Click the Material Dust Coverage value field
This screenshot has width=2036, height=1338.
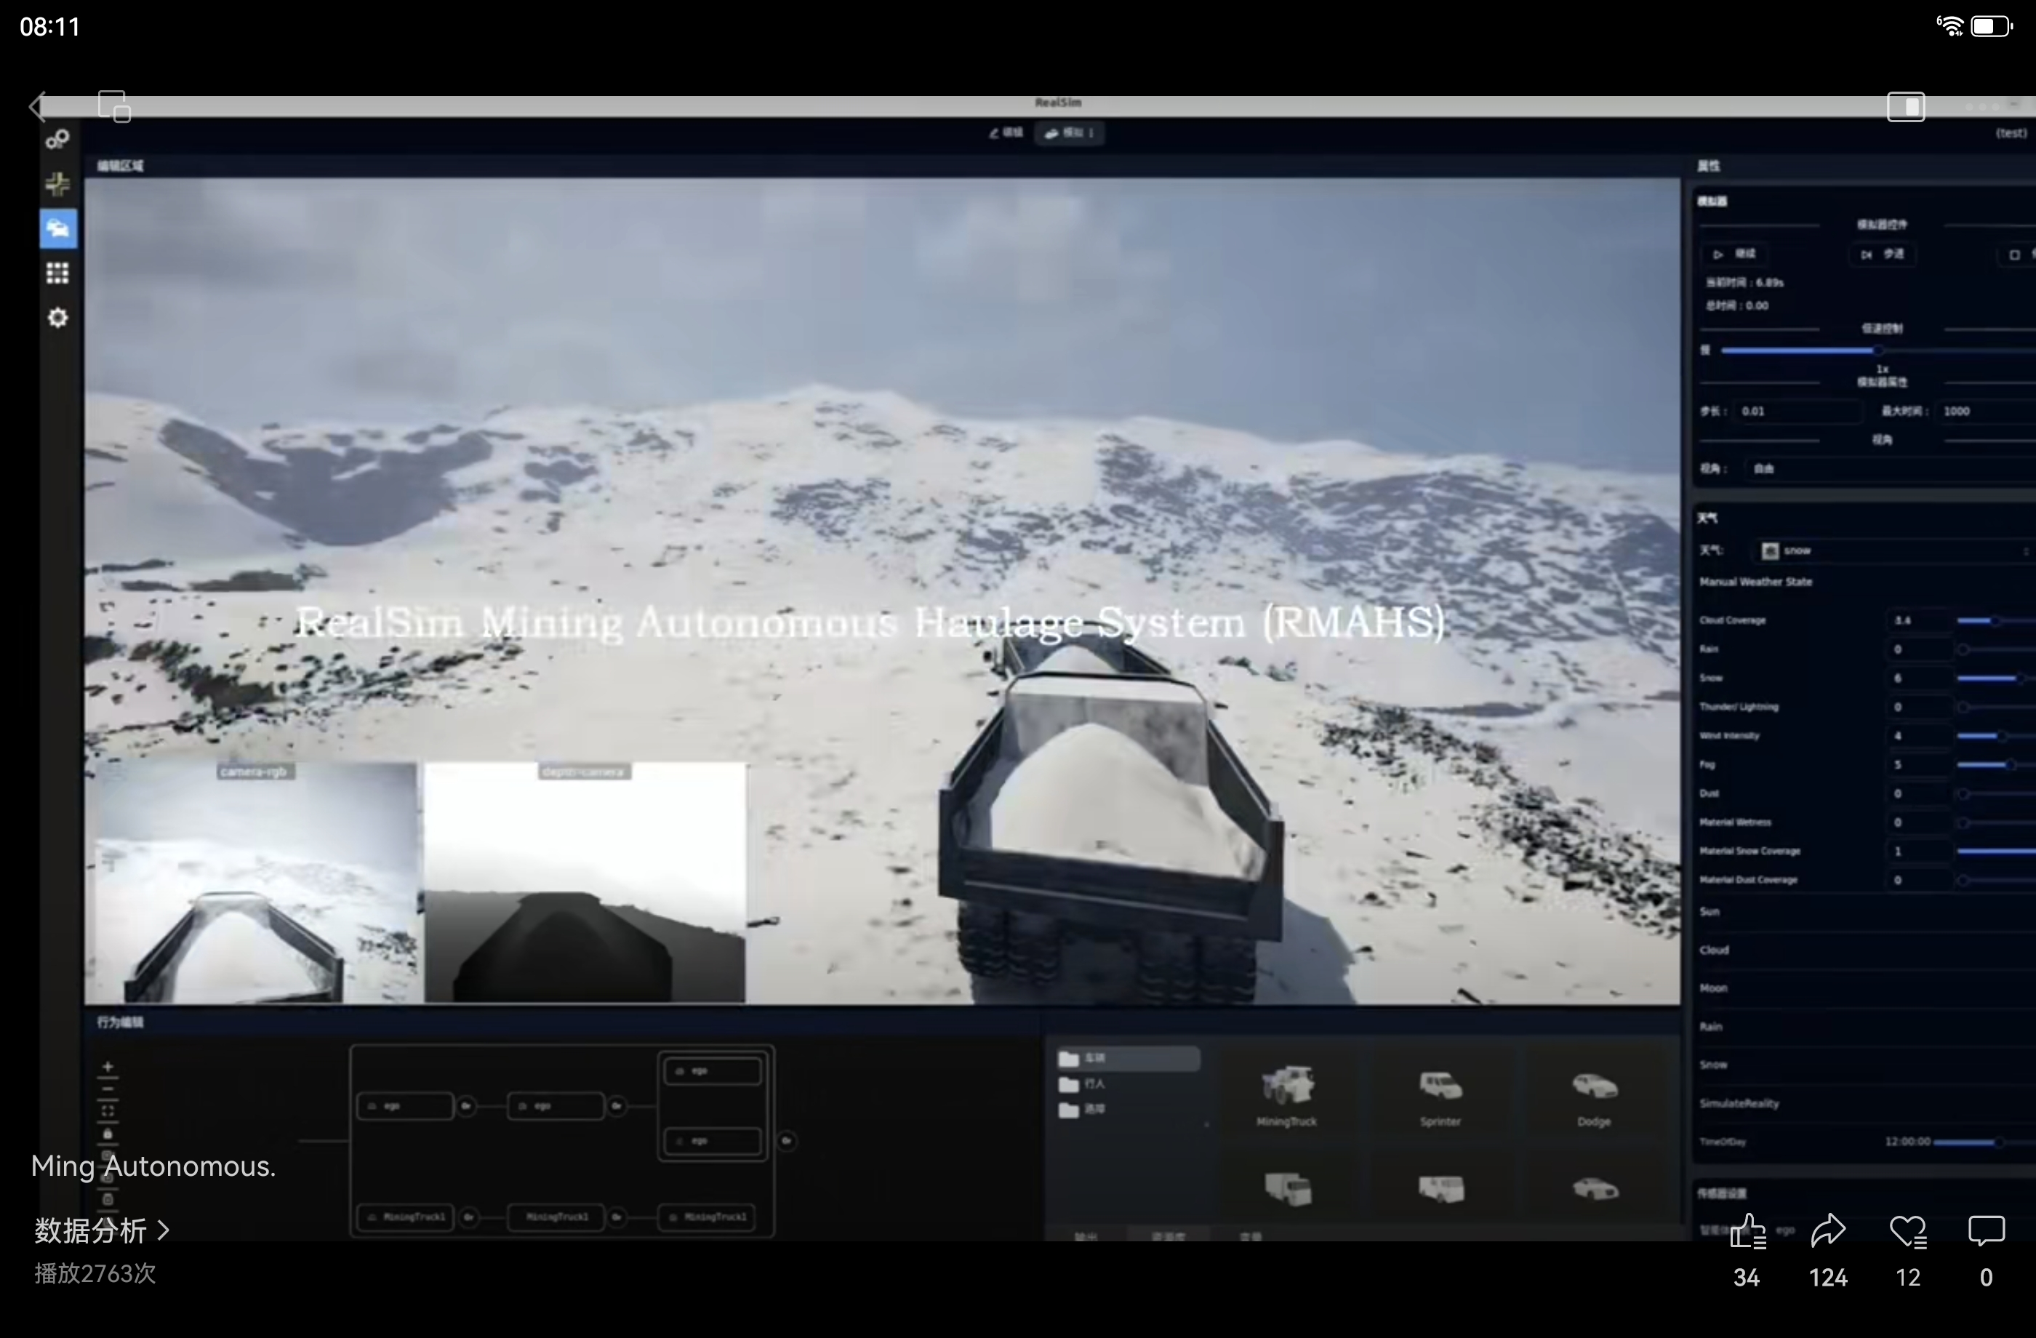pyautogui.click(x=1918, y=881)
